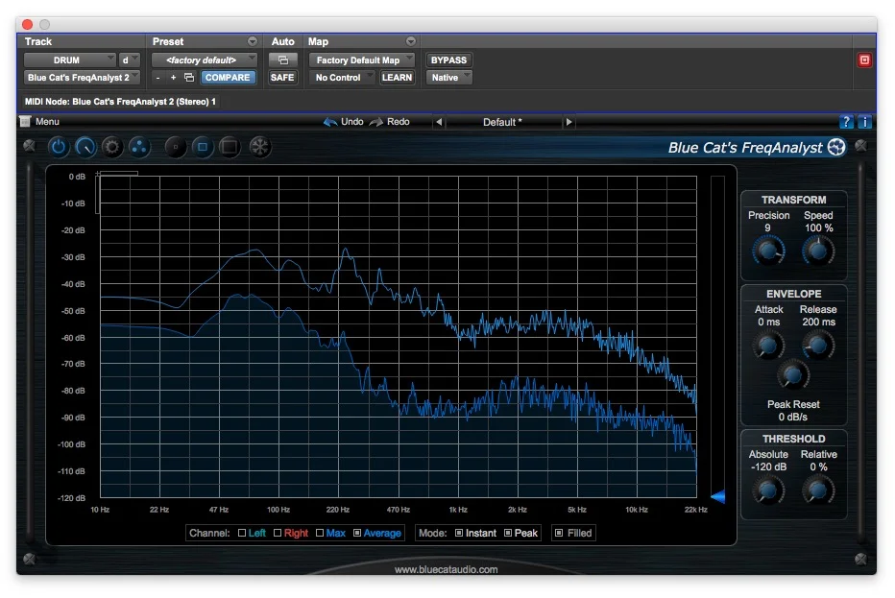Open Blue Cat's globe logo icon
Screen dimensions: 895x598
point(835,148)
